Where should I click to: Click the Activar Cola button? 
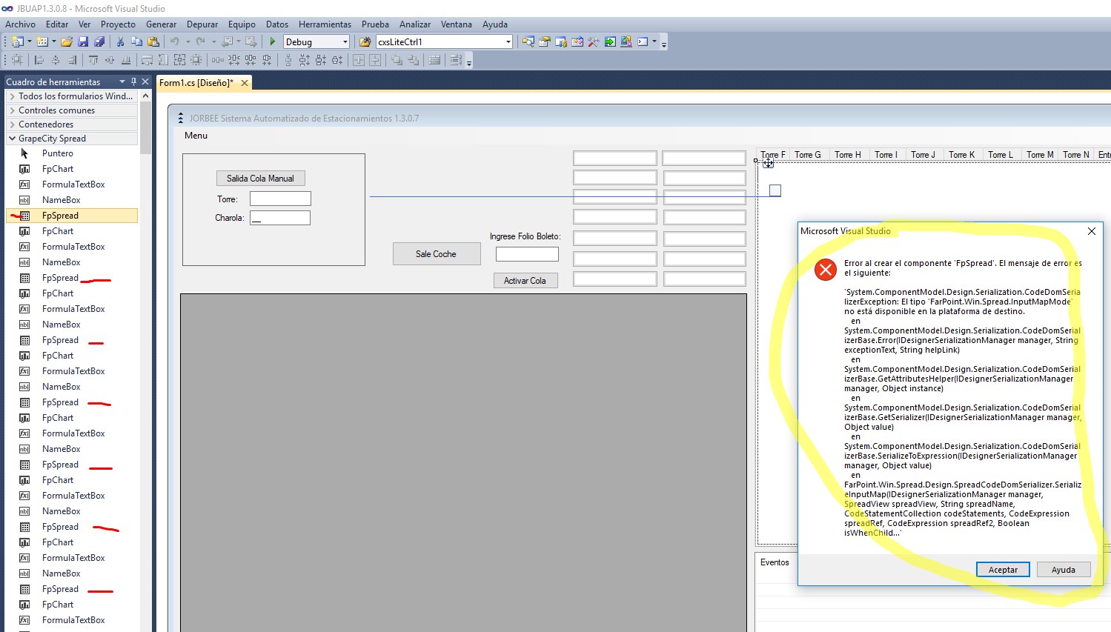pyautogui.click(x=525, y=281)
